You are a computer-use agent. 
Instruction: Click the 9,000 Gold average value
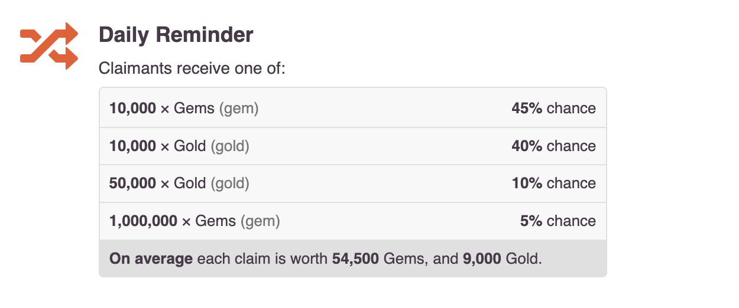484,258
